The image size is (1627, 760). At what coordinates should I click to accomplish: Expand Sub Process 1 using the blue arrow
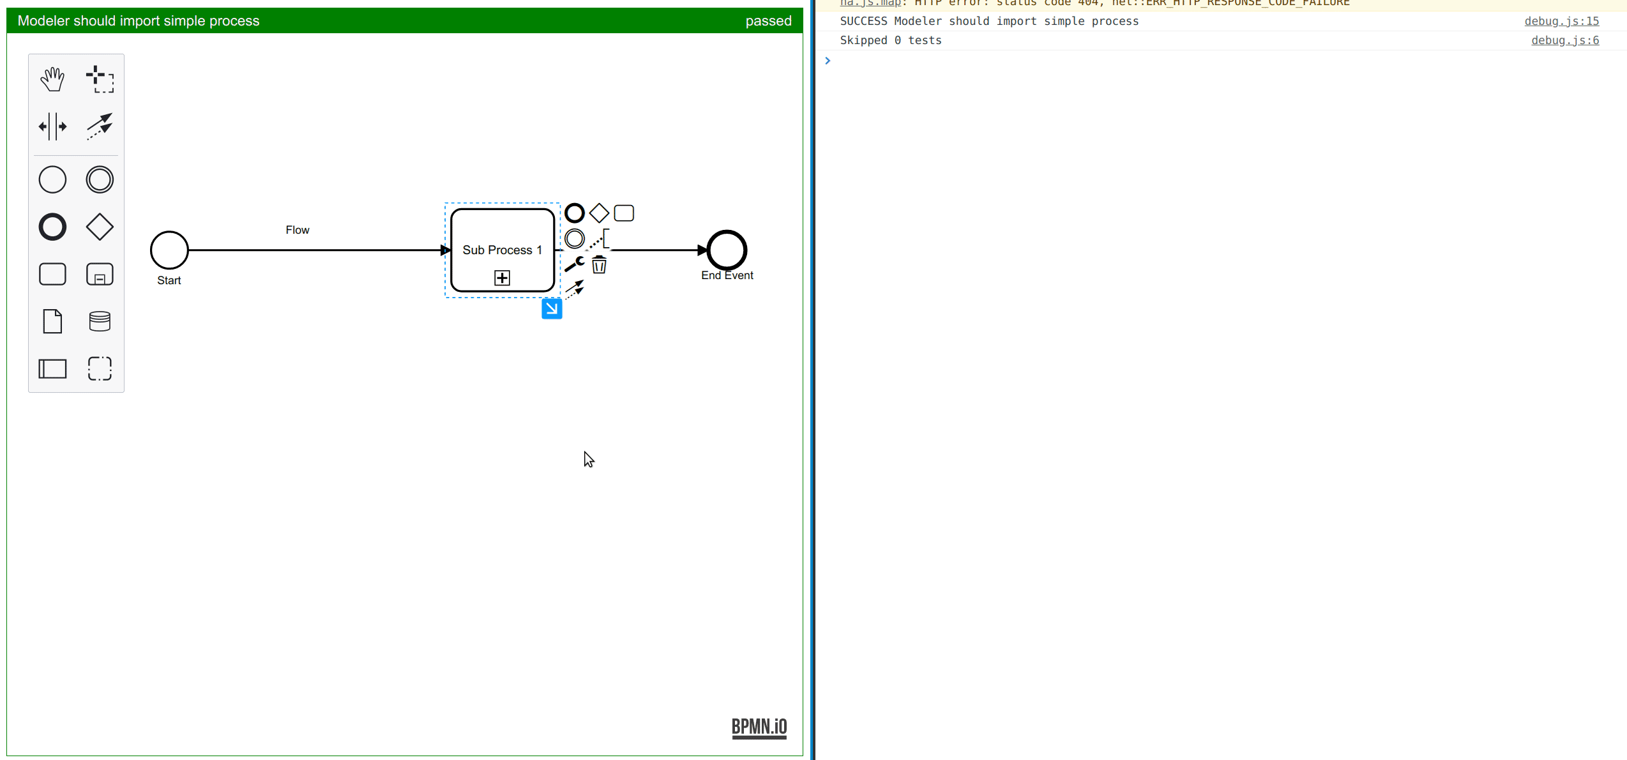tap(551, 308)
